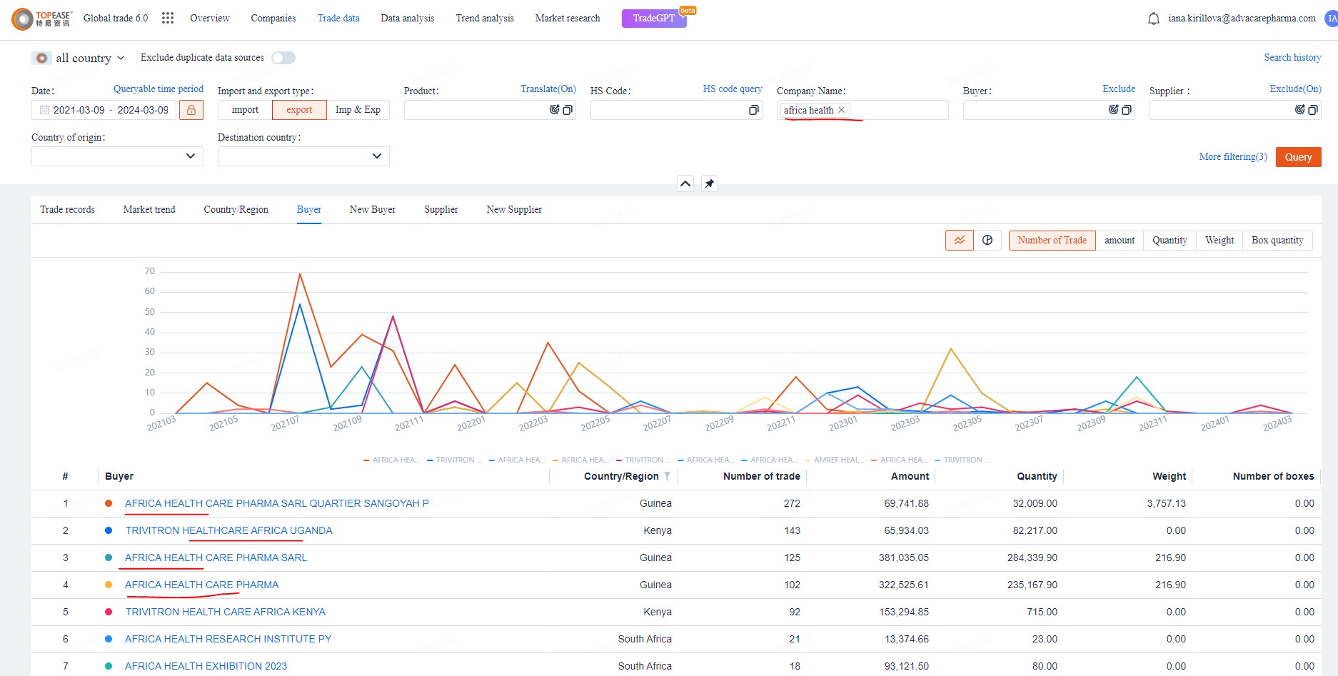This screenshot has width=1338, height=676.
Task: Select the Imp & Exp trade type
Action: [x=358, y=110]
